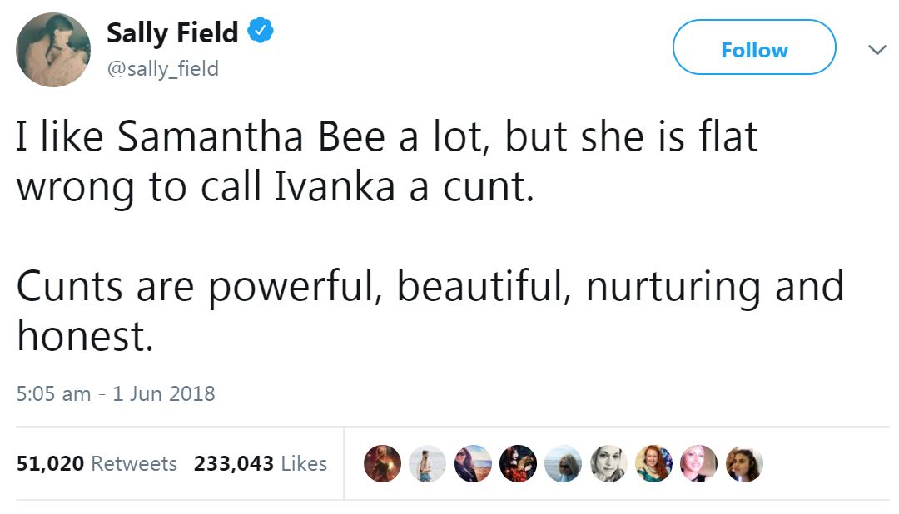This screenshot has width=899, height=514.
Task: View the 51,020 Retweets list
Action: point(97,463)
